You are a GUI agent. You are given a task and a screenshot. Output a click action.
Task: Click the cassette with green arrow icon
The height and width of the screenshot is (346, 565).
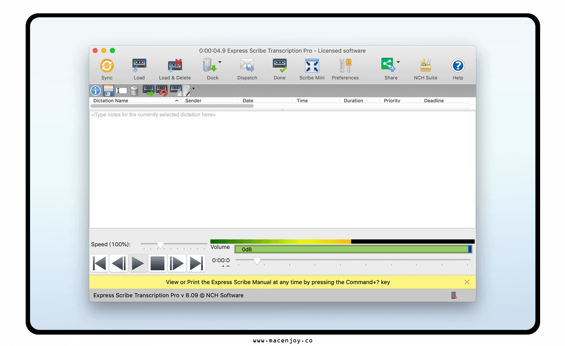tap(148, 90)
